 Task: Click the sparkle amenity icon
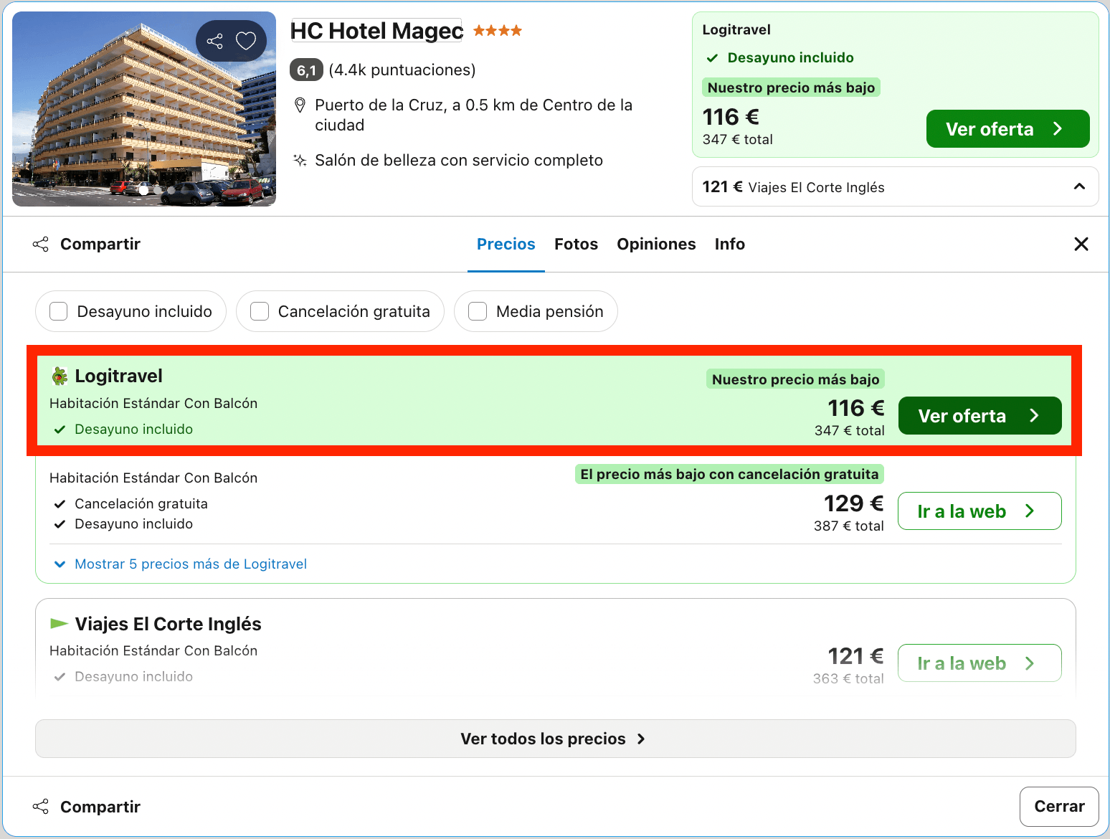pos(300,160)
